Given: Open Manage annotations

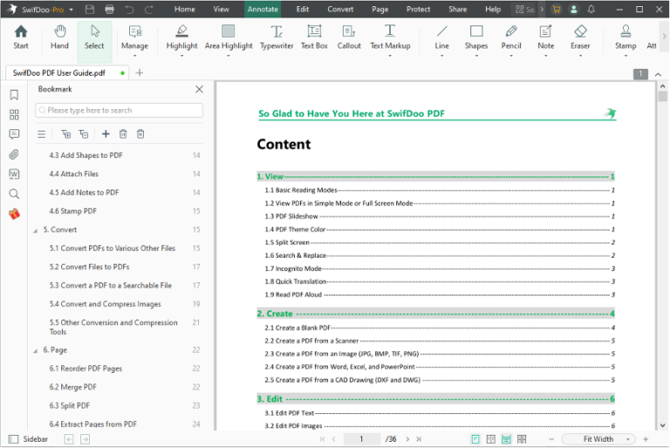Looking at the screenshot, I should [134, 38].
